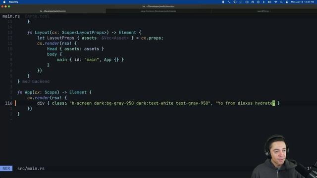Switch to the third terminal tab
The width and height of the screenshot is (317, 178).
(264, 11)
